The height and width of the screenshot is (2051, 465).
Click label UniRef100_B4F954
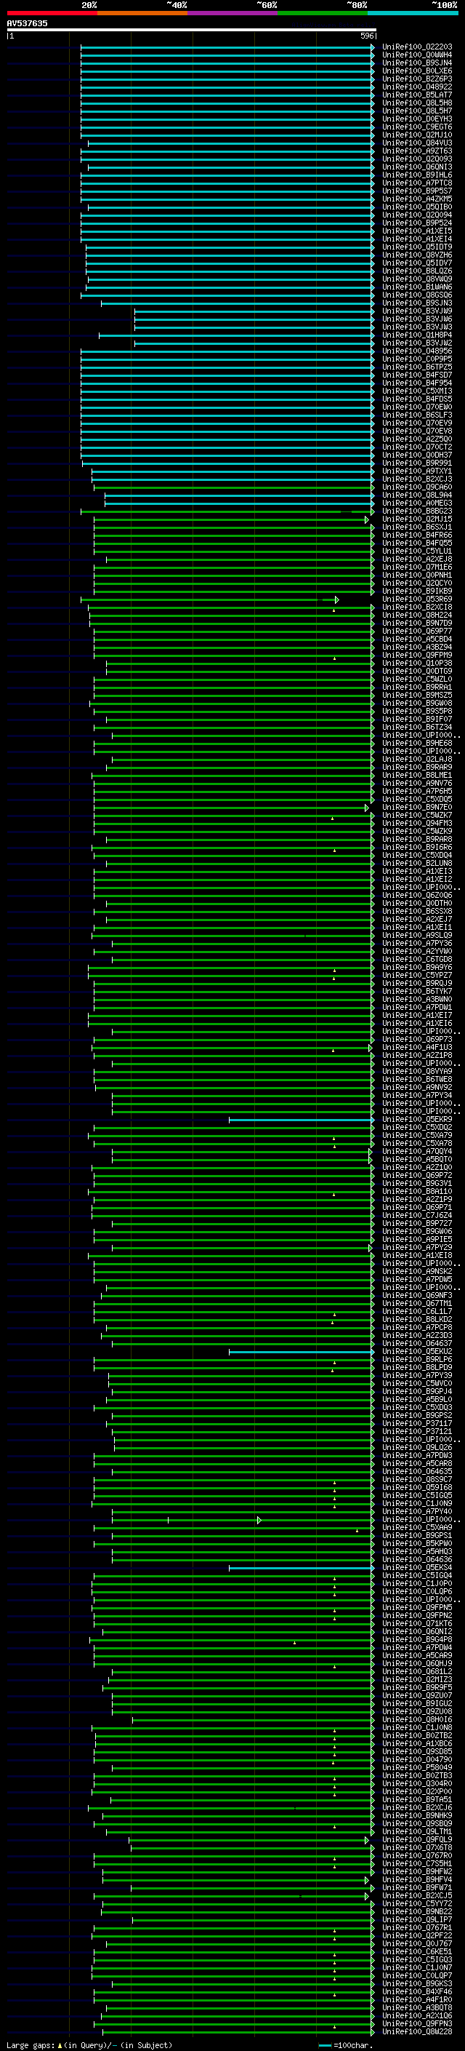(x=416, y=383)
